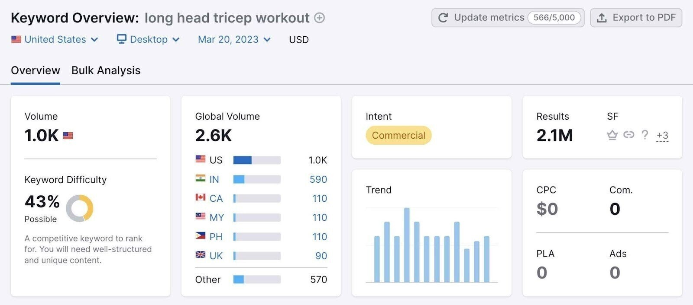Screen dimensions: 693x305
Task: Open the Mar 20, 2023 date dropdown
Action: pyautogui.click(x=234, y=39)
